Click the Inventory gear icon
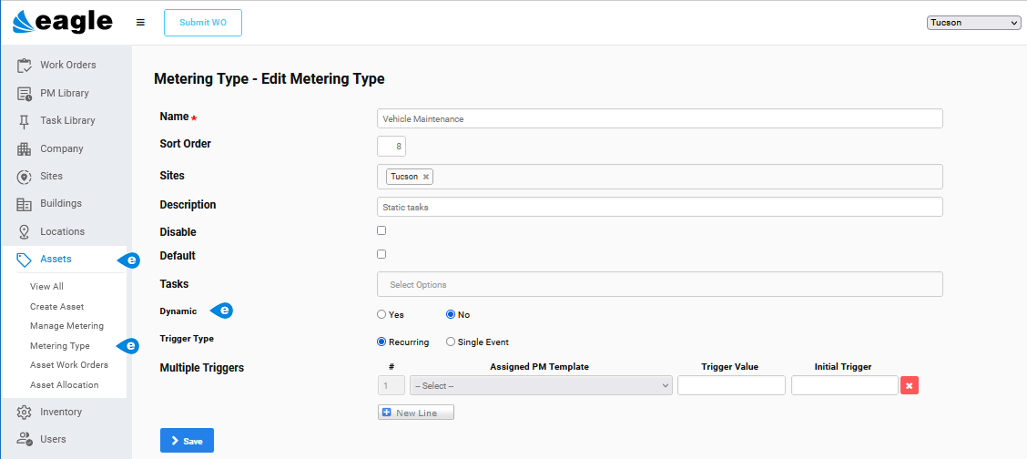 [x=25, y=412]
